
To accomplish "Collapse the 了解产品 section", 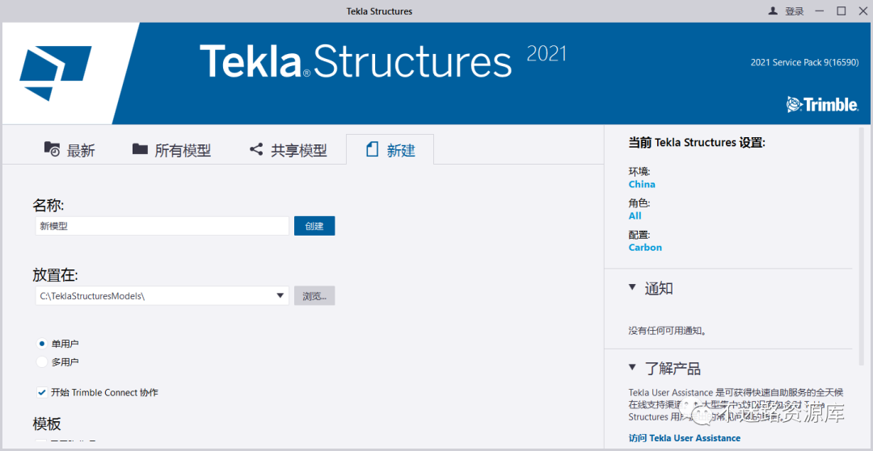I will (632, 367).
